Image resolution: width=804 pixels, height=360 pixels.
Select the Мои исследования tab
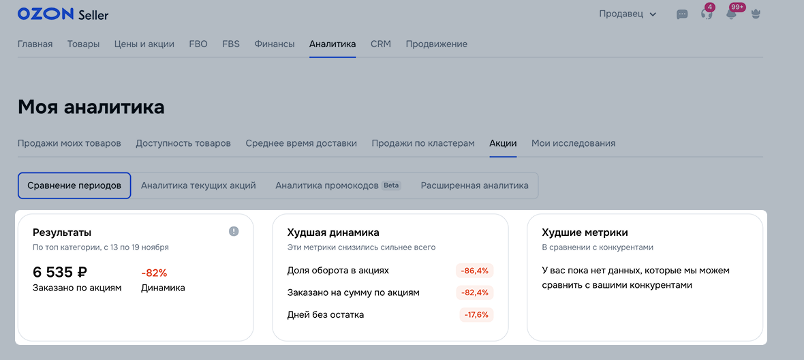[x=573, y=143]
